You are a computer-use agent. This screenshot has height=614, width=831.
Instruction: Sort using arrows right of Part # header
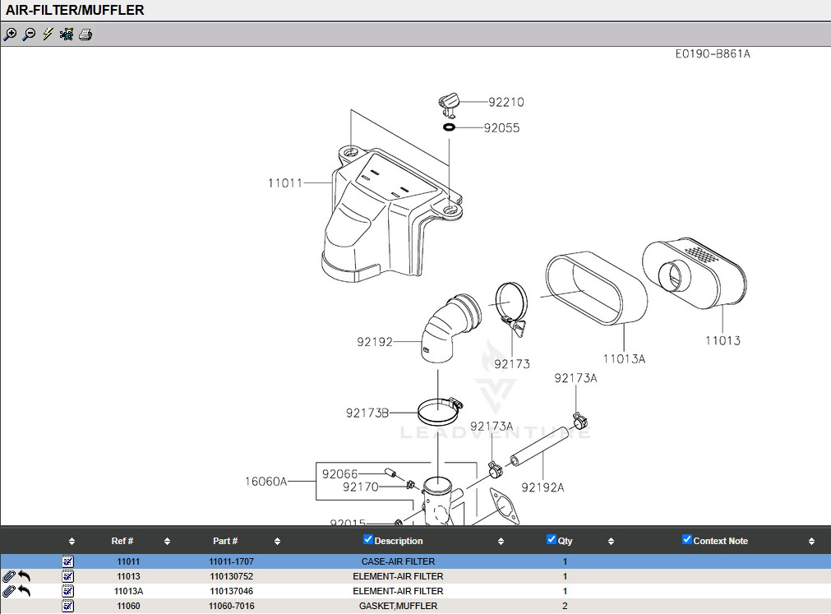[277, 542]
